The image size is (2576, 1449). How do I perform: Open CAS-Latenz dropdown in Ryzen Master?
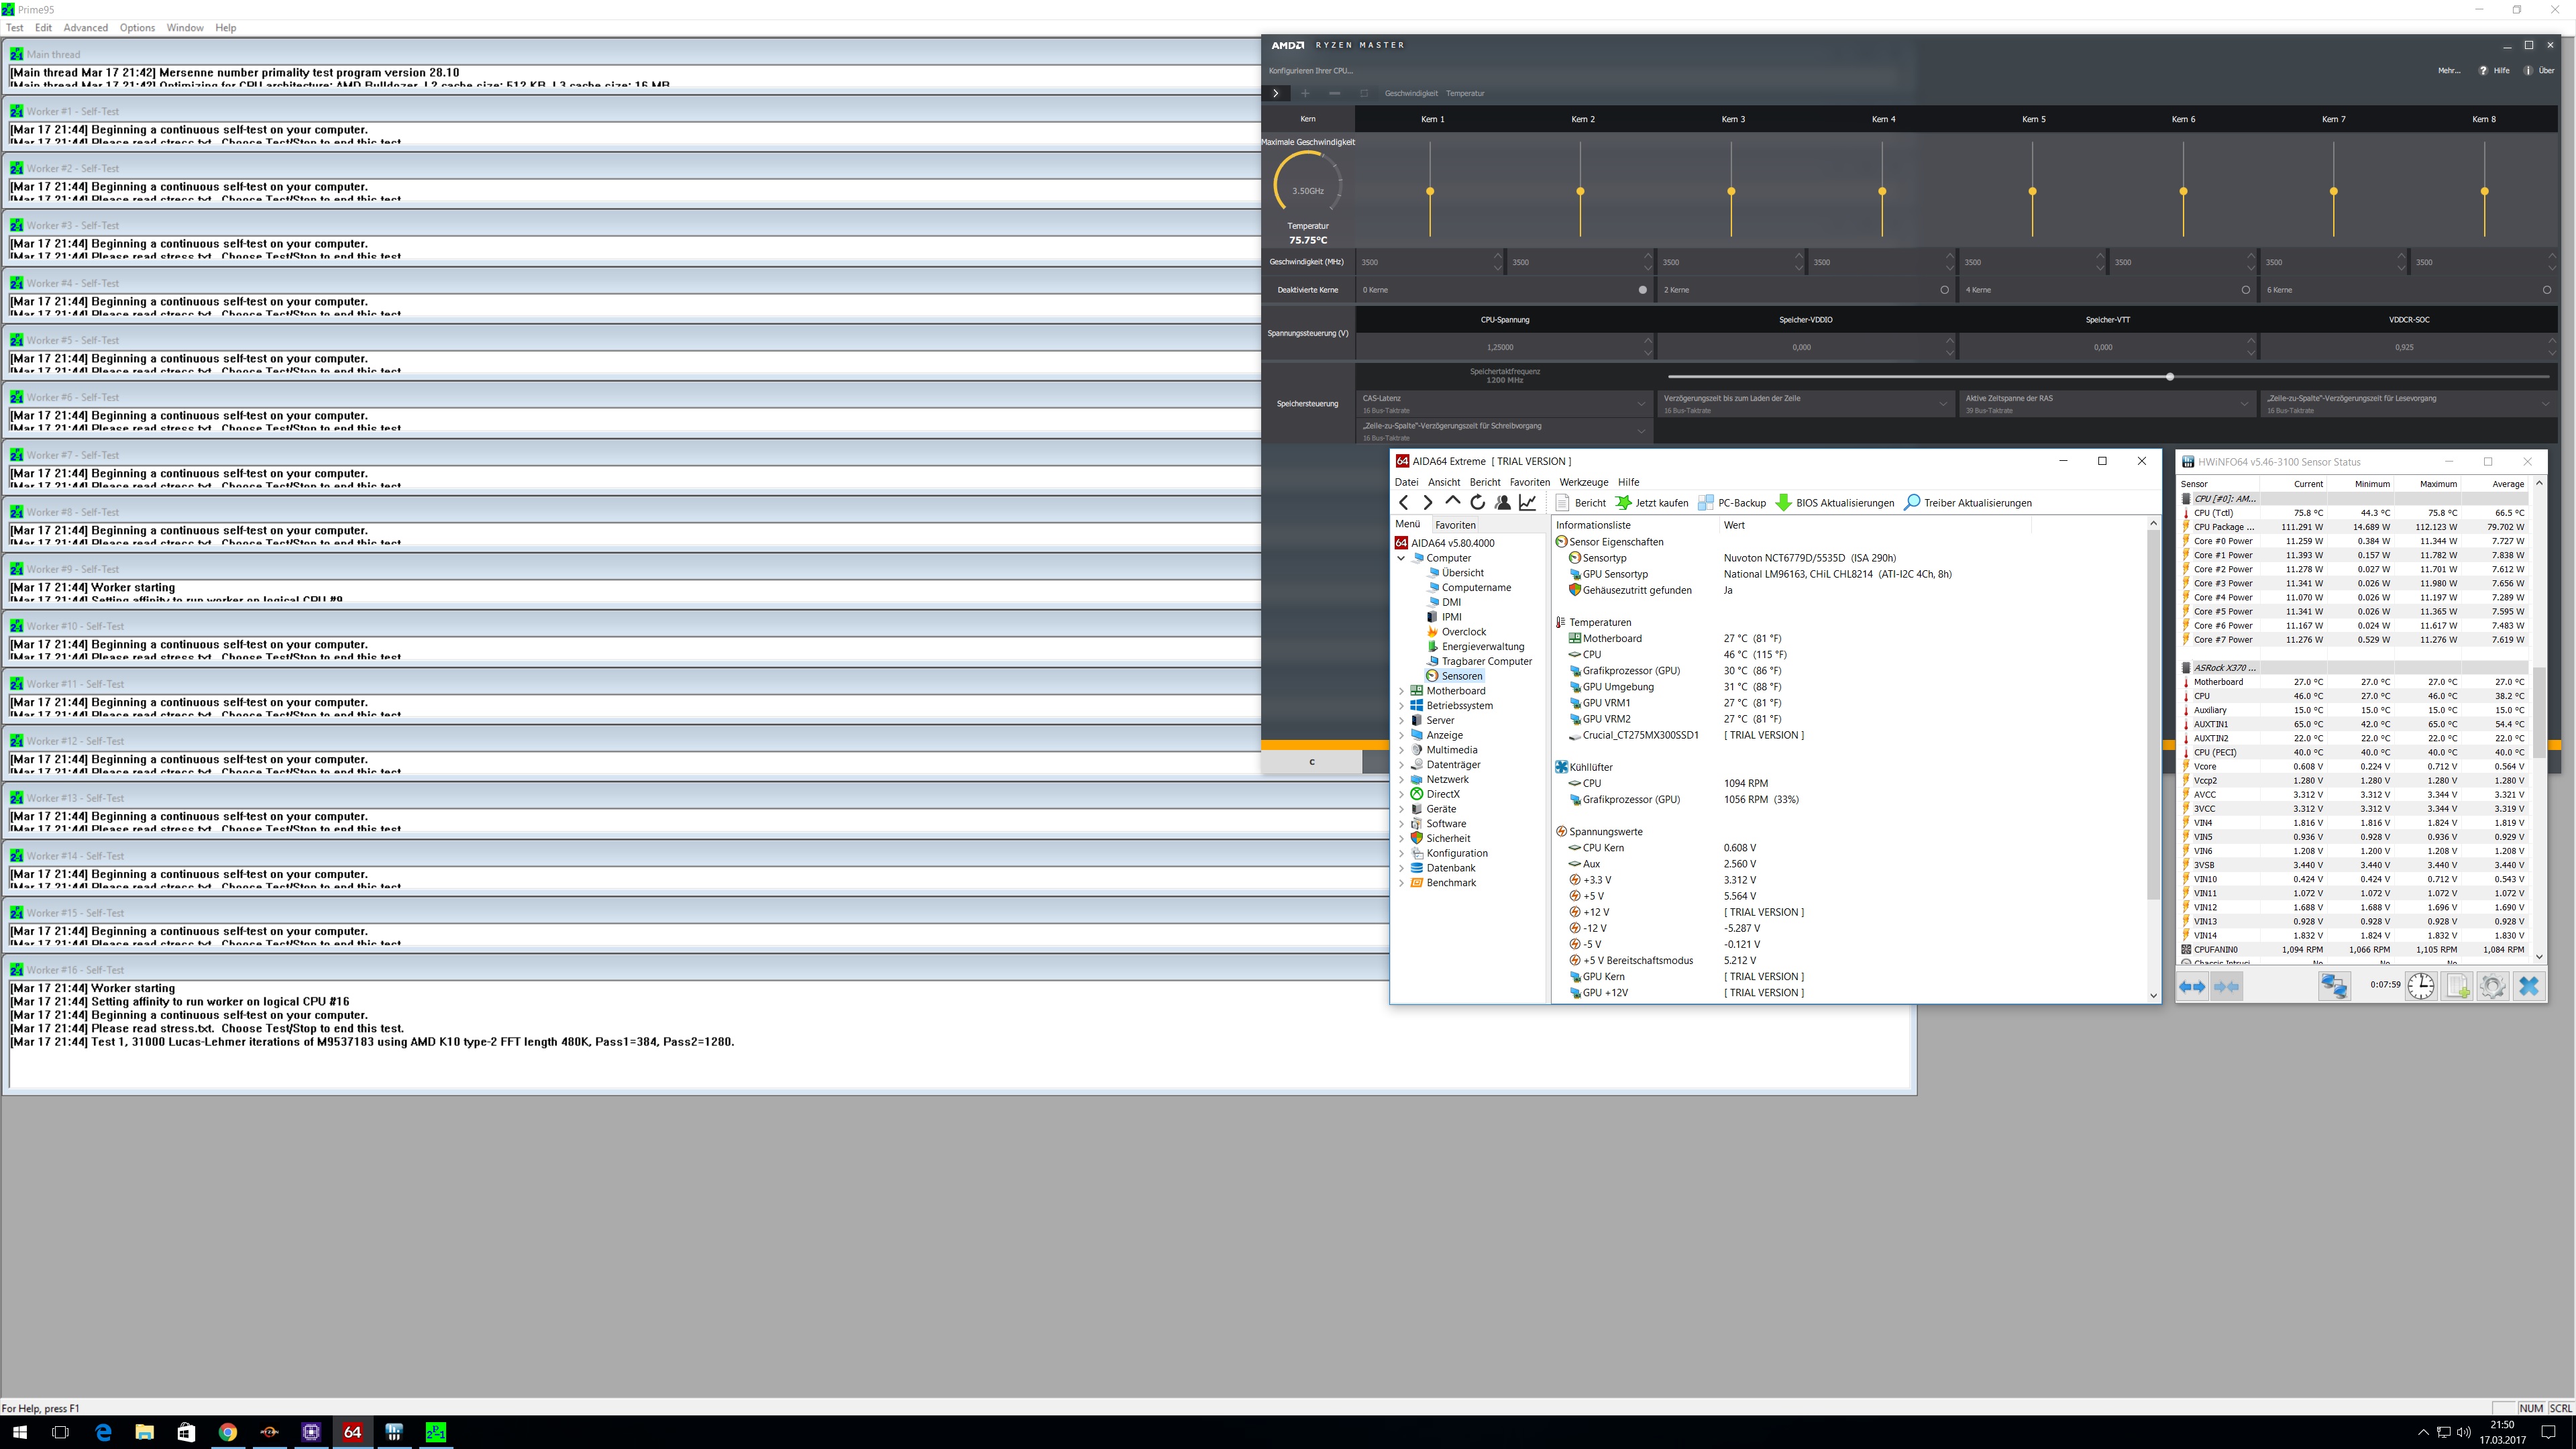click(x=1641, y=404)
